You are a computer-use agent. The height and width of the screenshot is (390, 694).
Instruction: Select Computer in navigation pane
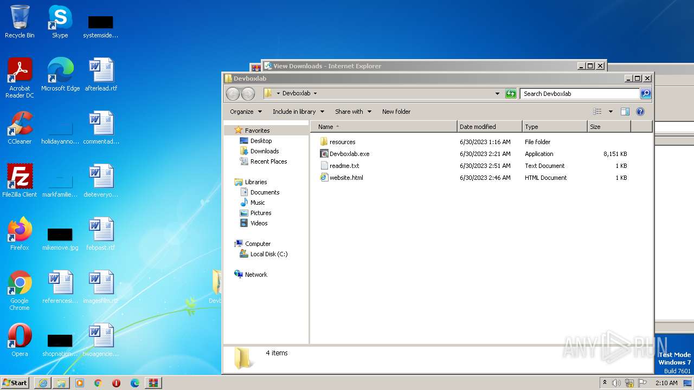pyautogui.click(x=258, y=244)
